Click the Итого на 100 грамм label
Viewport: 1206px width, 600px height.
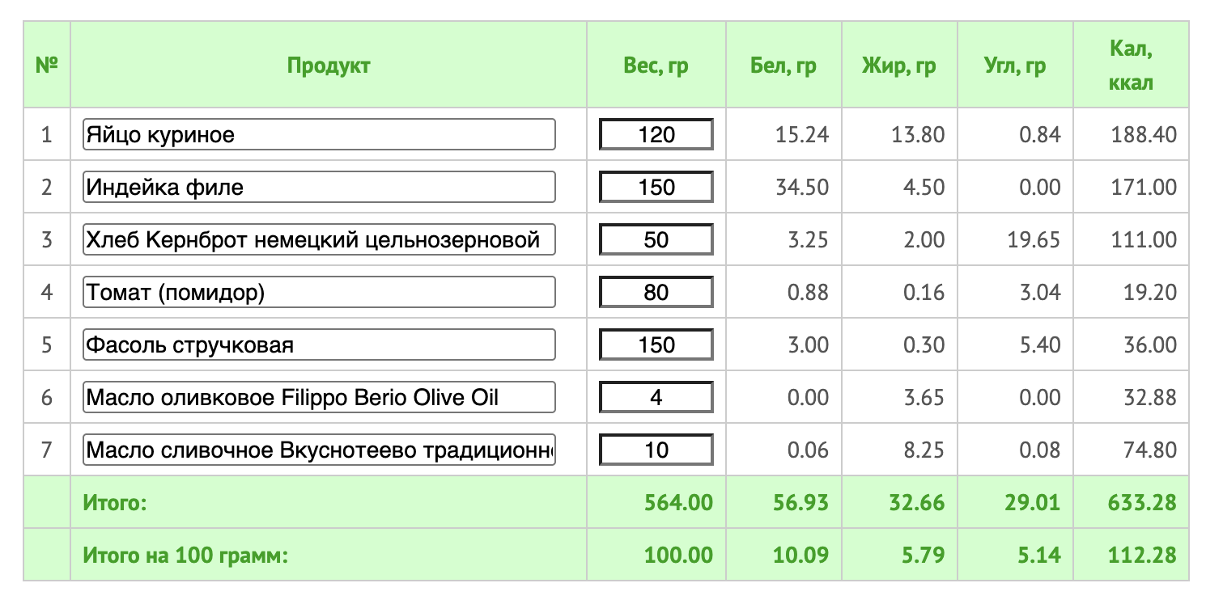[186, 556]
